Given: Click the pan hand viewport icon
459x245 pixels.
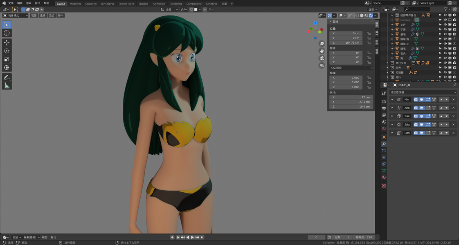Looking at the screenshot, I should click(322, 51).
